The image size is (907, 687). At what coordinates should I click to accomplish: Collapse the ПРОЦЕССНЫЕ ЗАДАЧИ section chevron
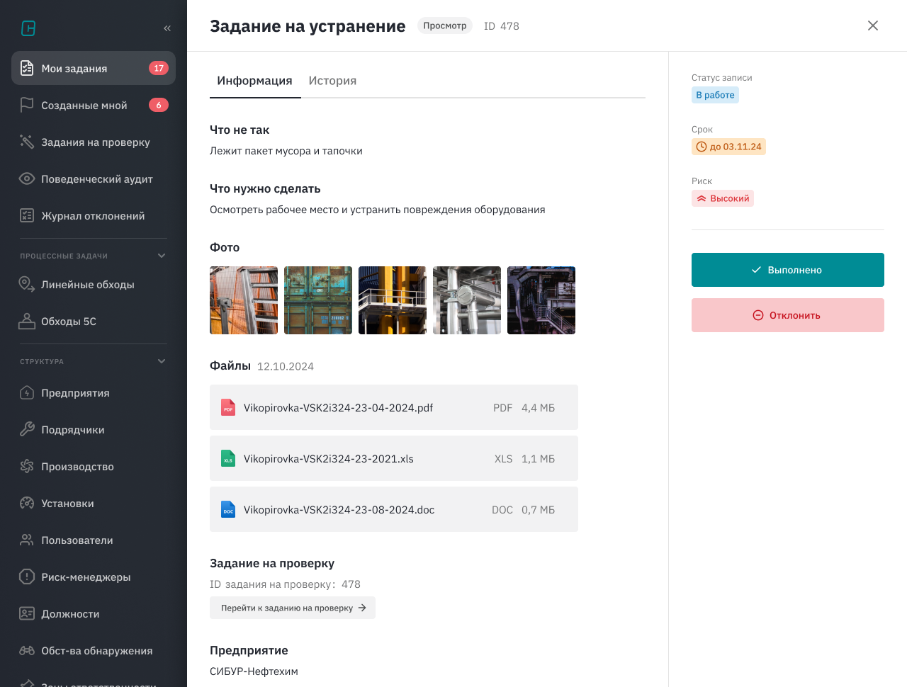click(x=162, y=256)
